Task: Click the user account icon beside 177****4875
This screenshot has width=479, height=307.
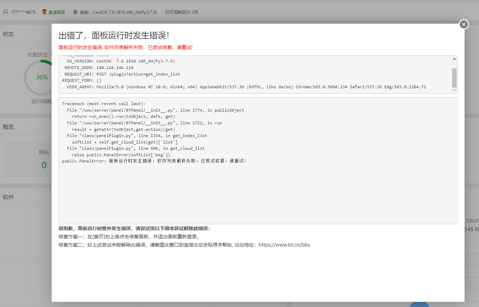Action: click(6, 12)
